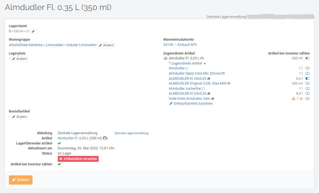The image size is (319, 193).
Task: Click the leaf icon beside Almdudler zuckerfrei
Action: pyautogui.click(x=203, y=89)
